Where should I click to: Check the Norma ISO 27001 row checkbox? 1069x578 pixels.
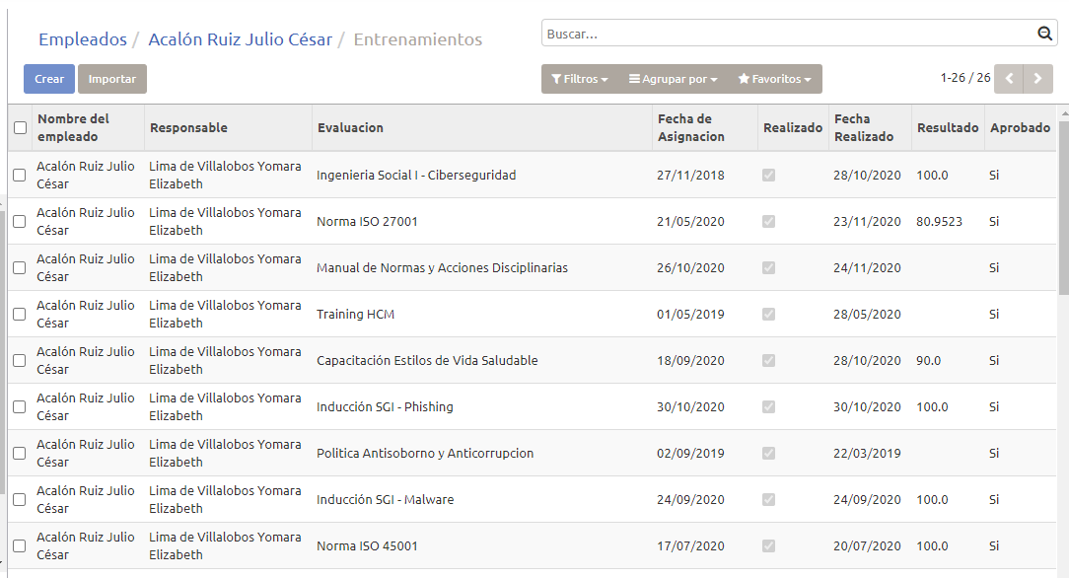(x=20, y=222)
